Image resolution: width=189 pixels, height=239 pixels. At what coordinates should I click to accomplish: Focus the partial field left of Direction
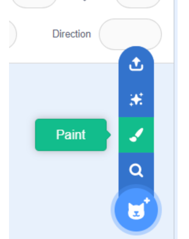coord(13,34)
